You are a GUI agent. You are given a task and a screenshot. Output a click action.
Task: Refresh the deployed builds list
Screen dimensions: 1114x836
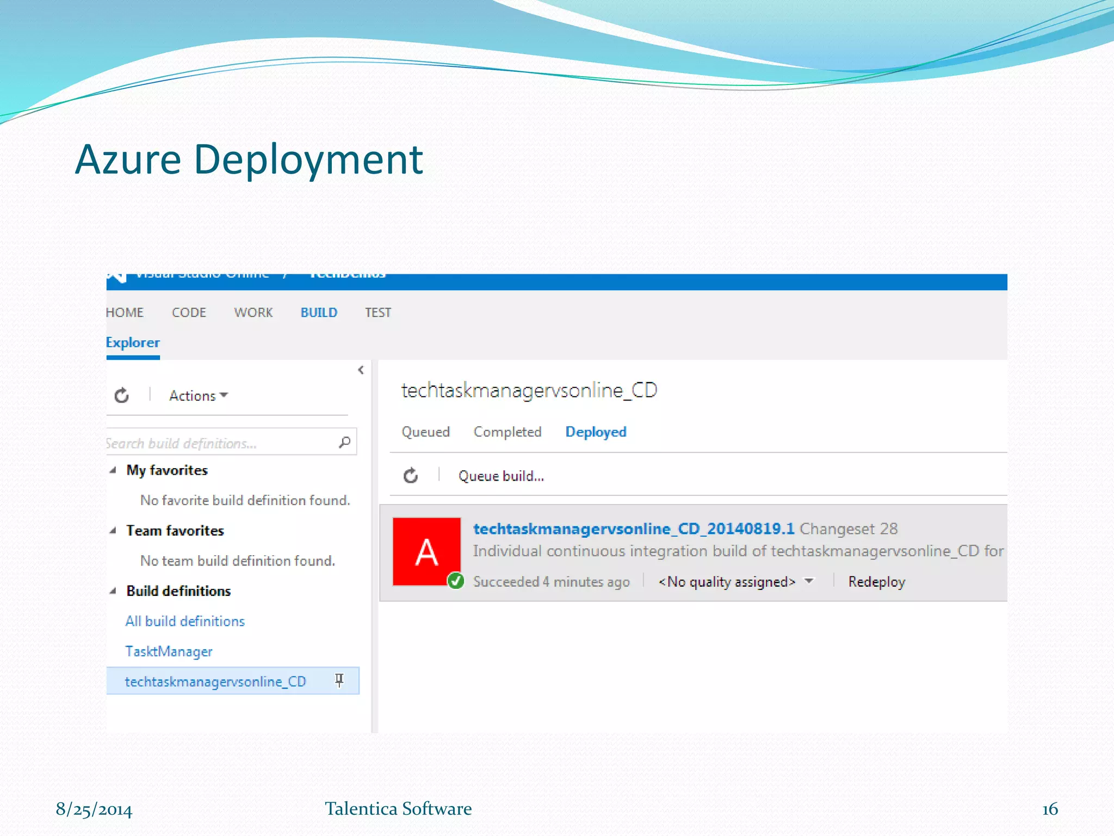coord(411,476)
